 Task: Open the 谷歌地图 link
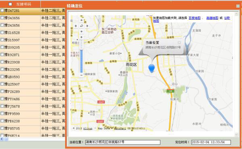(x=227, y=18)
